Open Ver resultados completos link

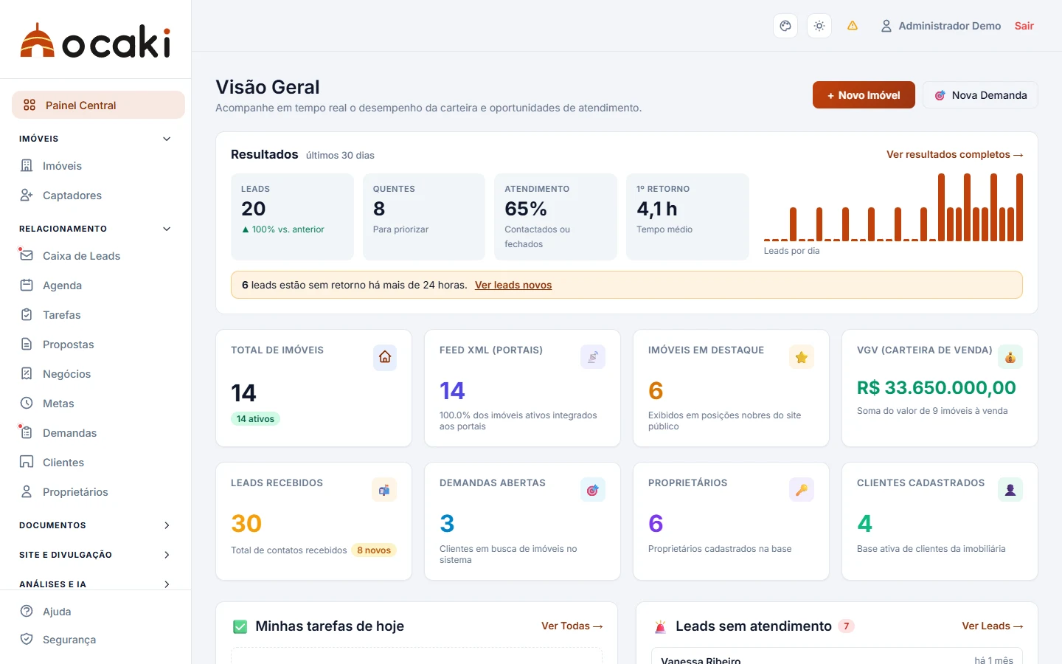pyautogui.click(x=954, y=154)
